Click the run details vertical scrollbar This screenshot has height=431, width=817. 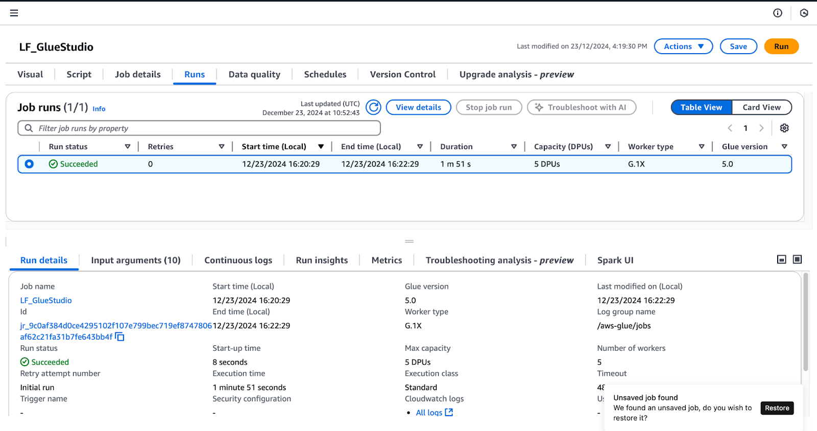tap(806, 322)
